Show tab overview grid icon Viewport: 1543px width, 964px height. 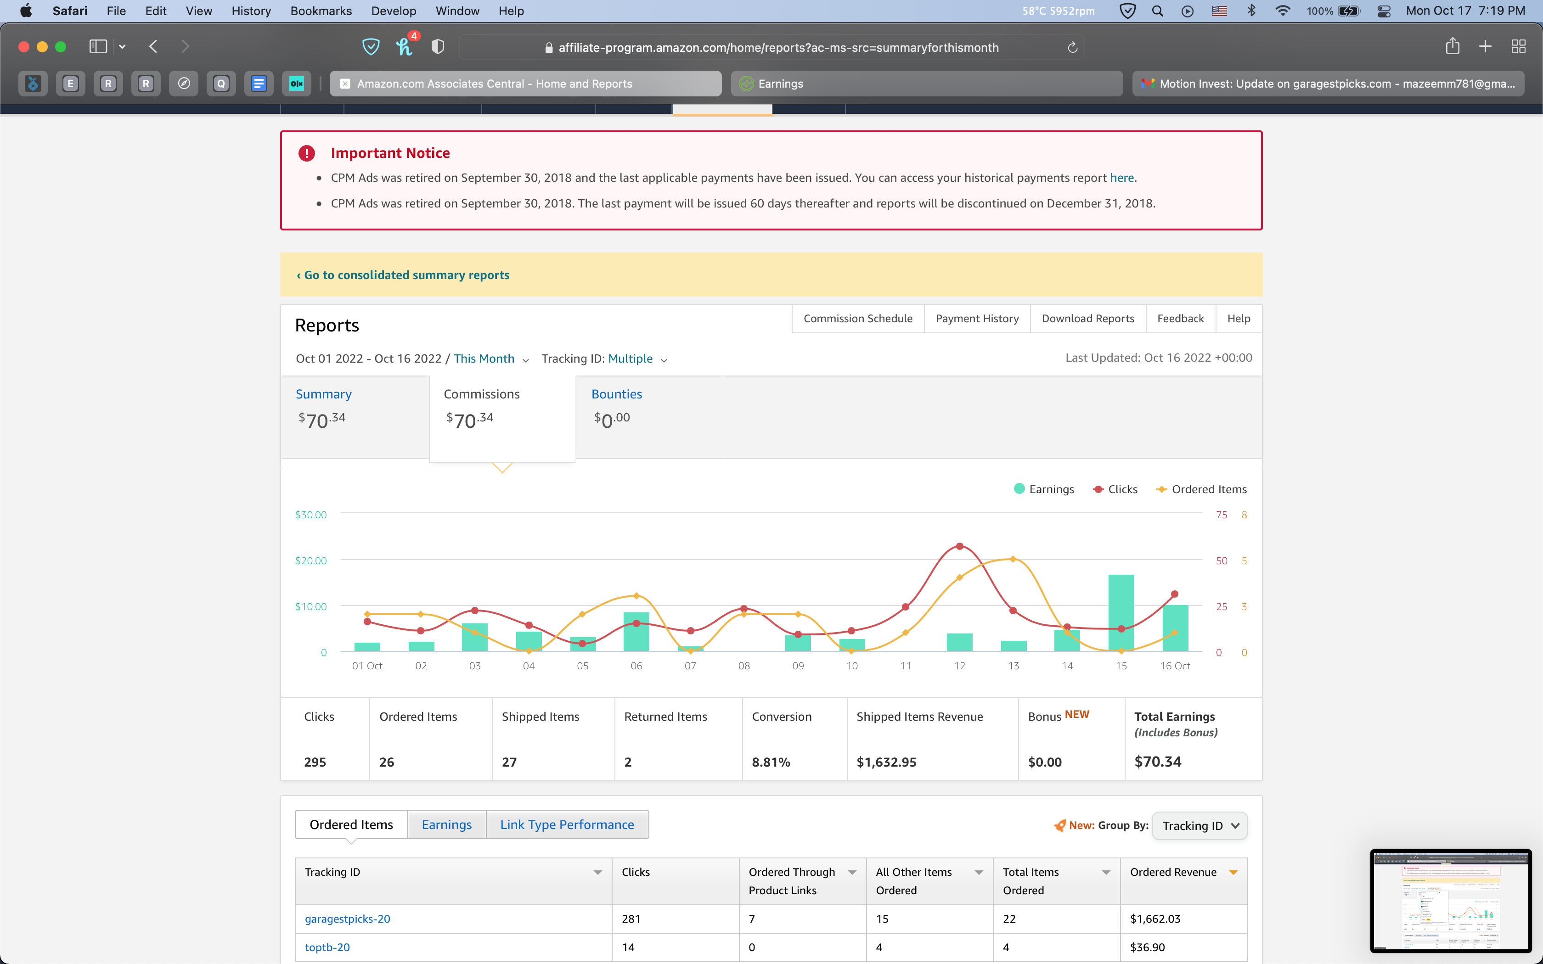tap(1518, 46)
